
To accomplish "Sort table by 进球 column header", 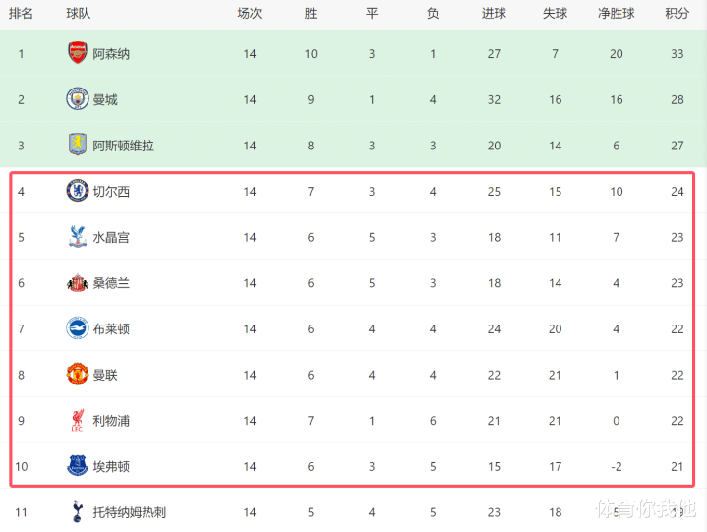I will (x=494, y=14).
